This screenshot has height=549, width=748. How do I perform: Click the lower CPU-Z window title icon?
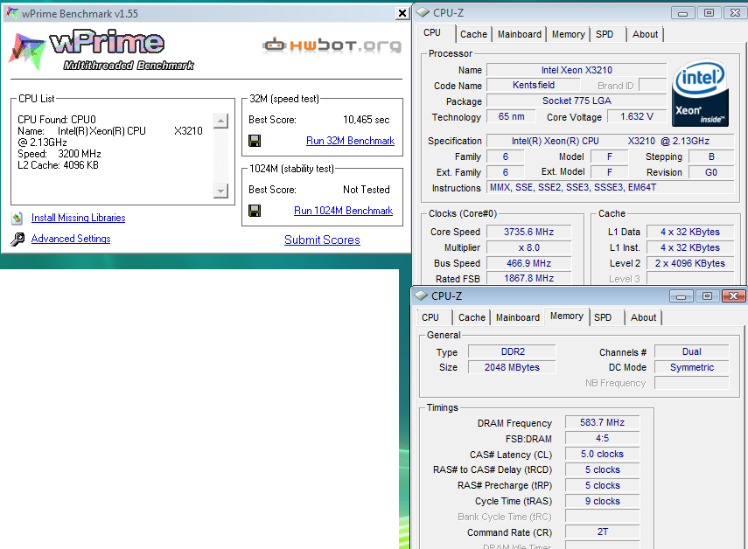pyautogui.click(x=421, y=295)
